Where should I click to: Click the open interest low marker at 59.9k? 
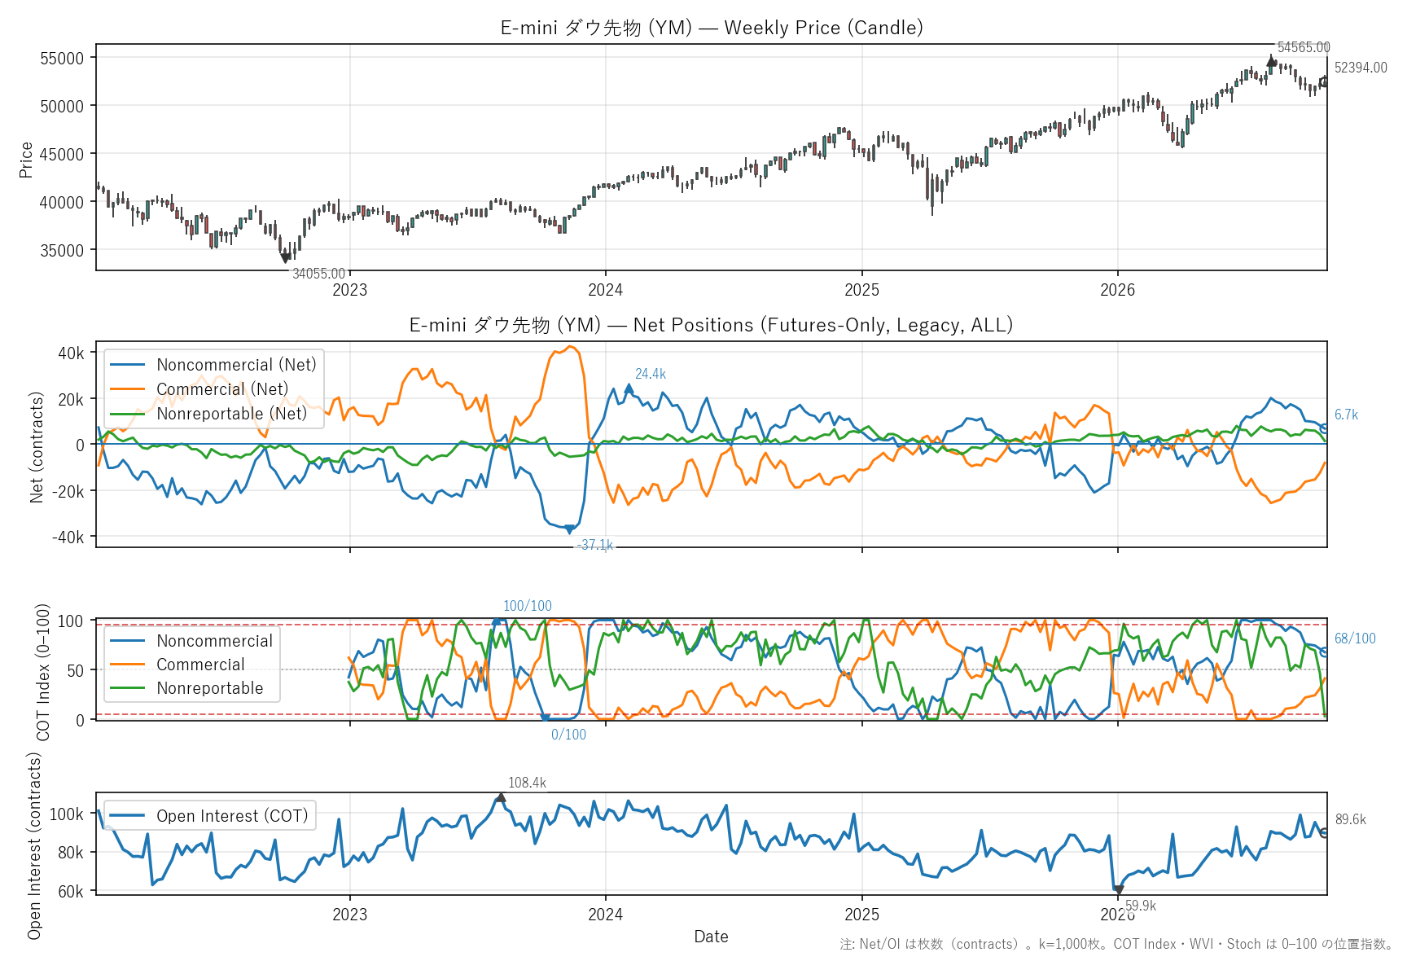pyautogui.click(x=1119, y=890)
